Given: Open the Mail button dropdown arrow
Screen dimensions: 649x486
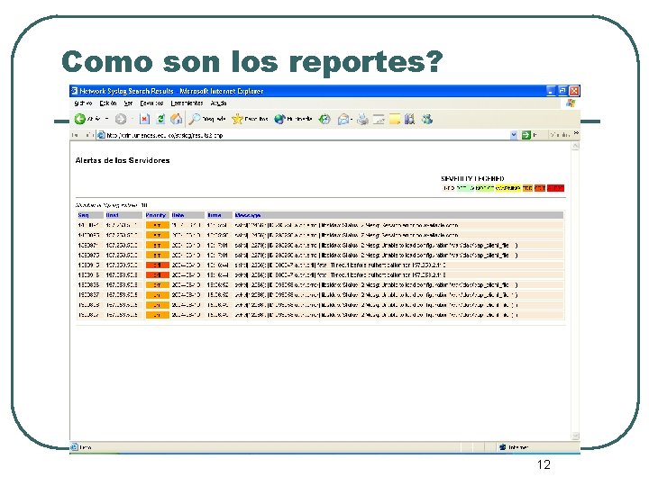Looking at the screenshot, I should (x=352, y=120).
